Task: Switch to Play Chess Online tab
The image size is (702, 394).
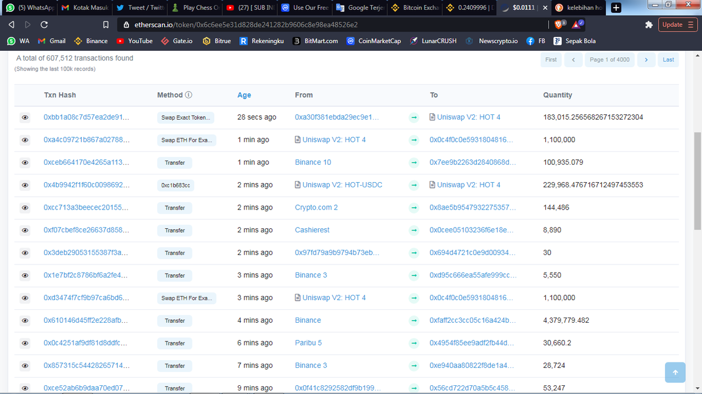Action: [x=194, y=8]
